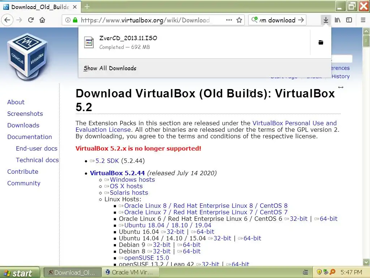The height and width of the screenshot is (278, 370).
Task: Click the orange magnifier tray icon
Action: click(332, 272)
